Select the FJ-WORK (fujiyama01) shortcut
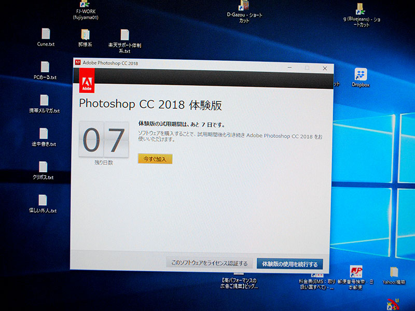This screenshot has width=415, height=311. (86, 10)
